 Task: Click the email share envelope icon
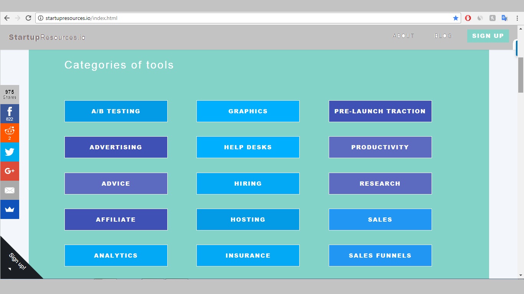(x=10, y=190)
